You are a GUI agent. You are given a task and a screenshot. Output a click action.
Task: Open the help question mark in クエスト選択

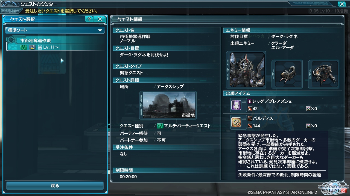89,19
